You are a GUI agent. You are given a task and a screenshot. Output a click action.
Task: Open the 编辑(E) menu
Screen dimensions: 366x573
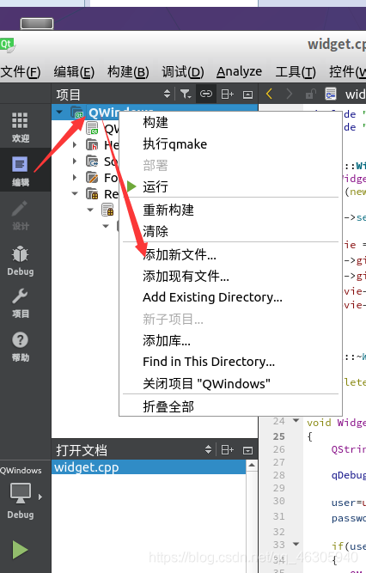tap(74, 71)
